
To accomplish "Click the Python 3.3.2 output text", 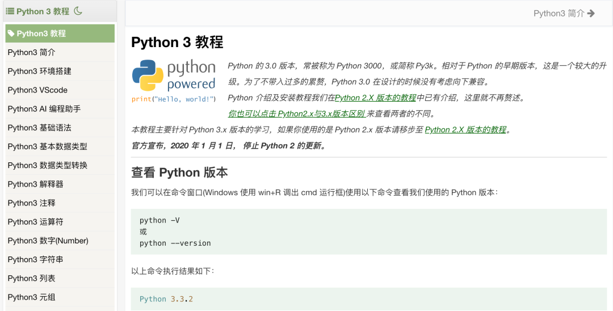I will tap(166, 299).
